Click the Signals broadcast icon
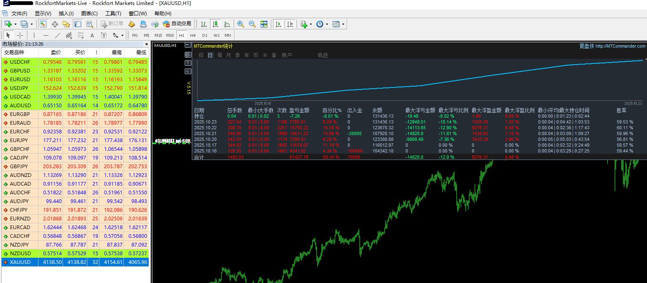The image size is (647, 283). tap(155, 24)
